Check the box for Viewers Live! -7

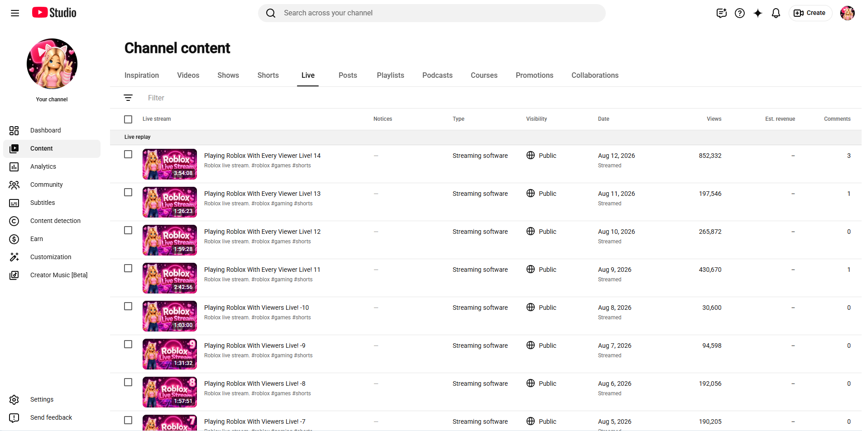coord(128,420)
